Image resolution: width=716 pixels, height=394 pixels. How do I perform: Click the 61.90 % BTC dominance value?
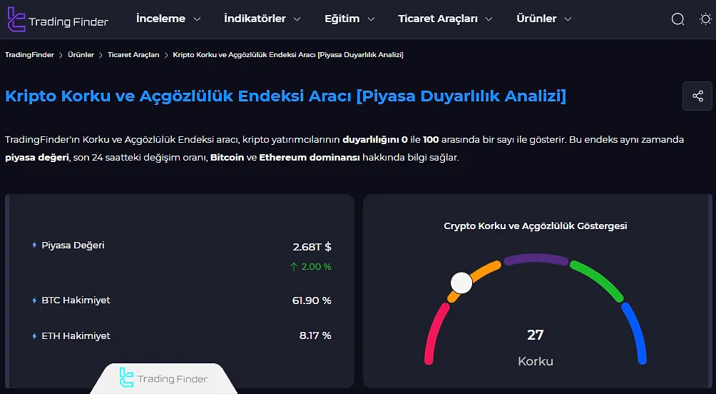[312, 300]
